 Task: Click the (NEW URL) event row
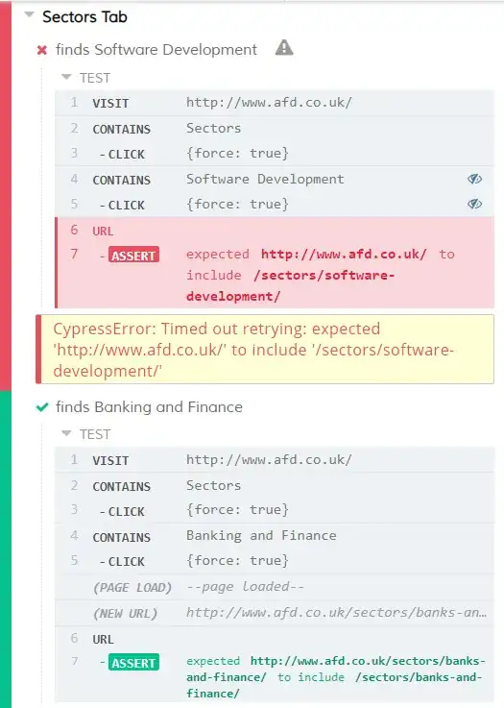coord(275,613)
